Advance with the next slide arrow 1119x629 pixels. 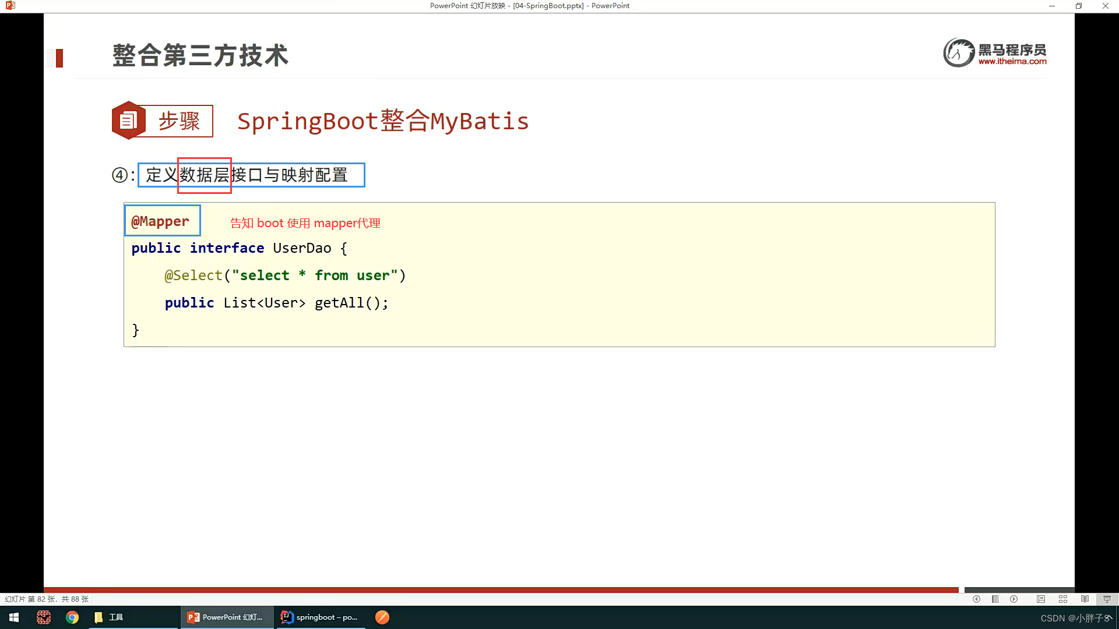tap(1014, 599)
